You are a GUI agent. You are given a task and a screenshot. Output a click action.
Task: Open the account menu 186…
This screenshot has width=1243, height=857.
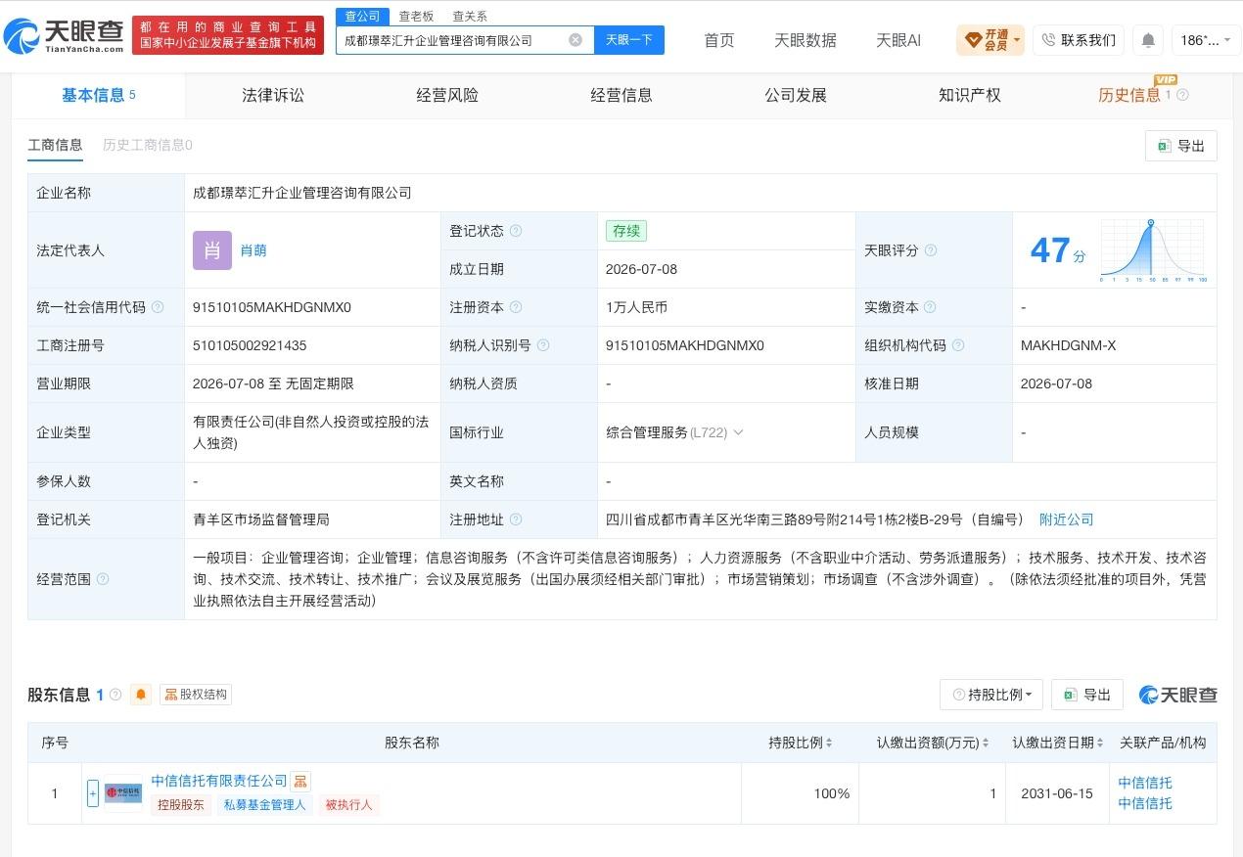[x=1206, y=40]
